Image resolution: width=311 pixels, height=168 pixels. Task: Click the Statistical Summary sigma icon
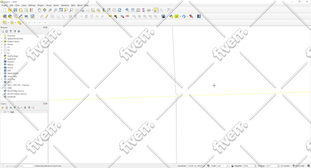tap(144, 10)
